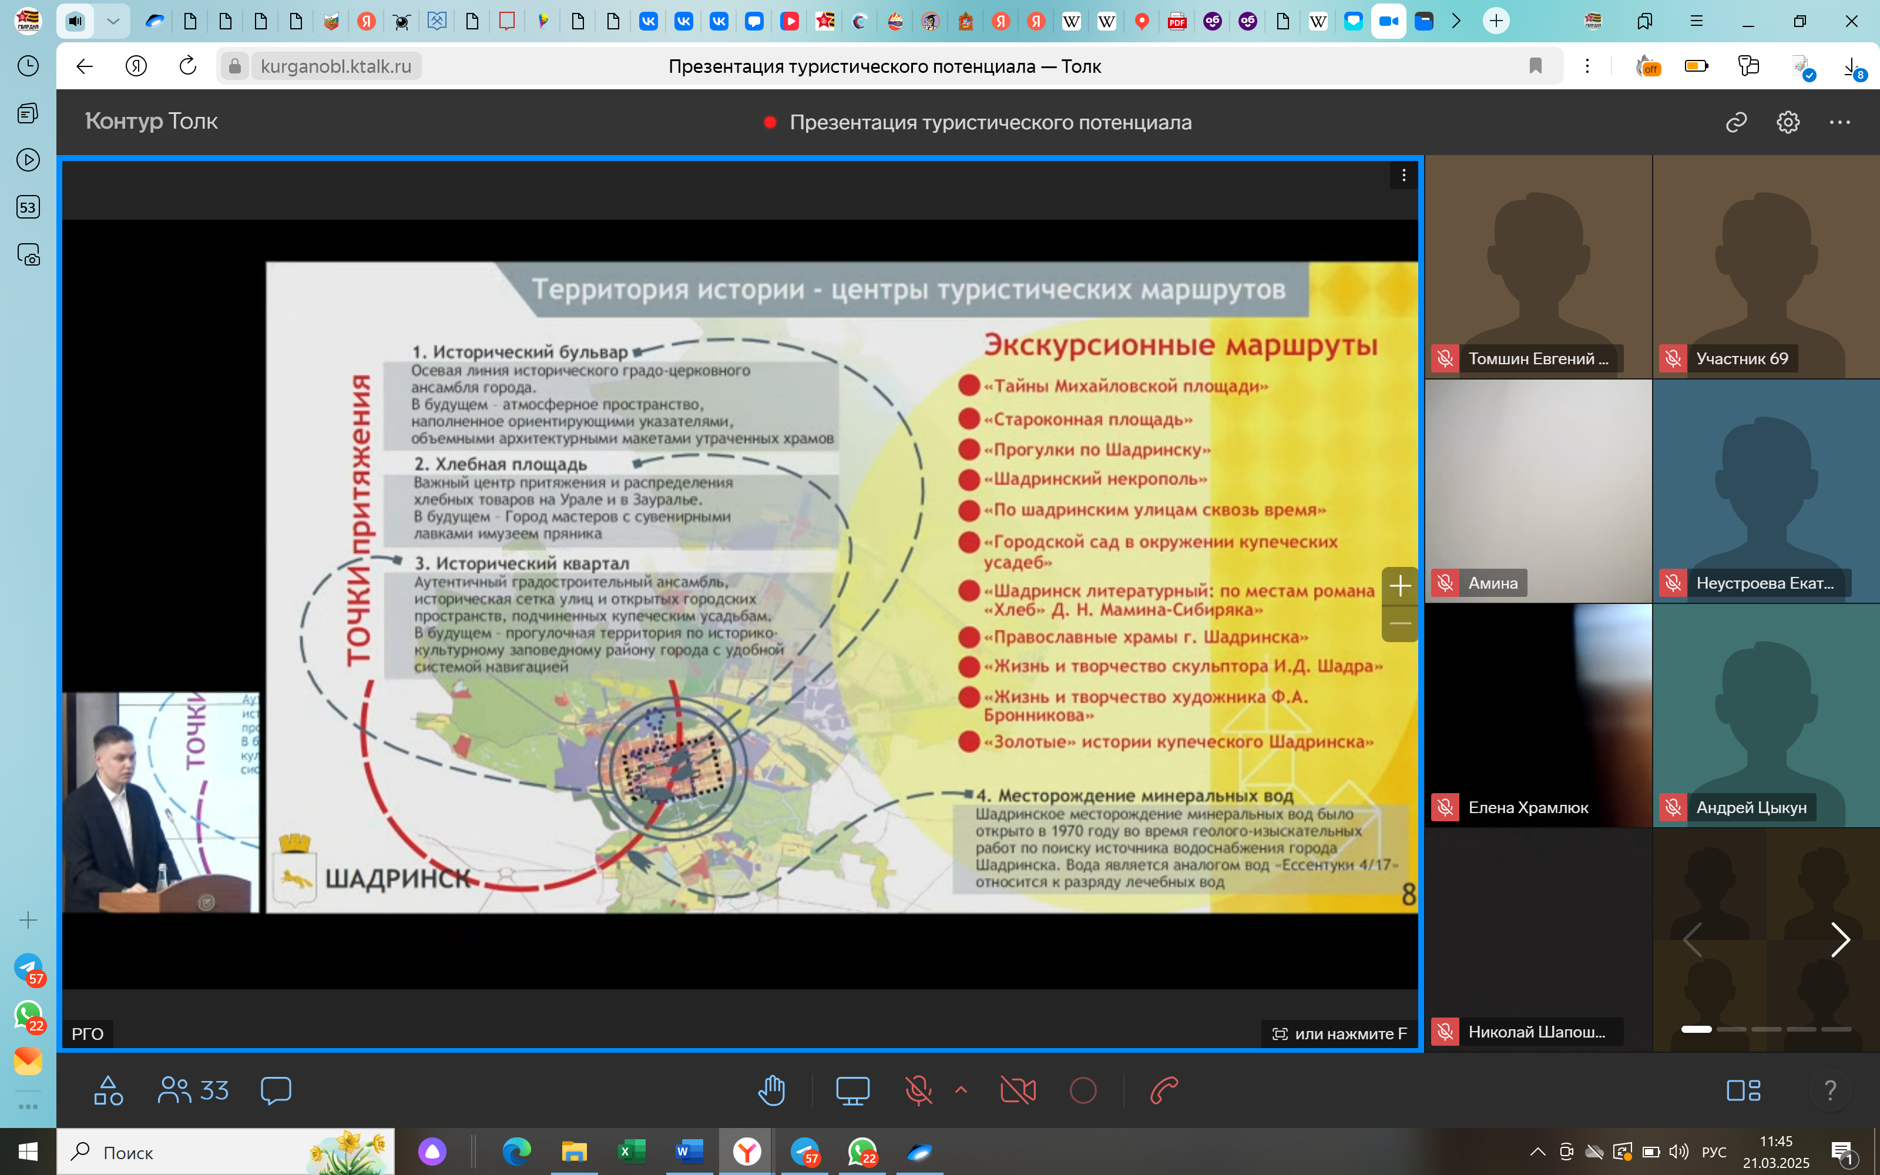Open the meeting chat panel
Image resolution: width=1880 pixels, height=1175 pixels.
276,1090
